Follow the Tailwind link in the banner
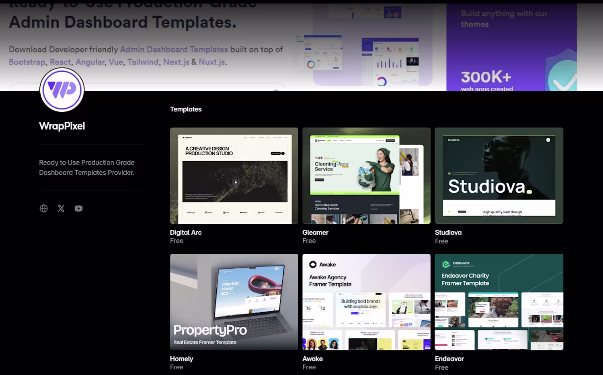603x375 pixels. point(143,62)
